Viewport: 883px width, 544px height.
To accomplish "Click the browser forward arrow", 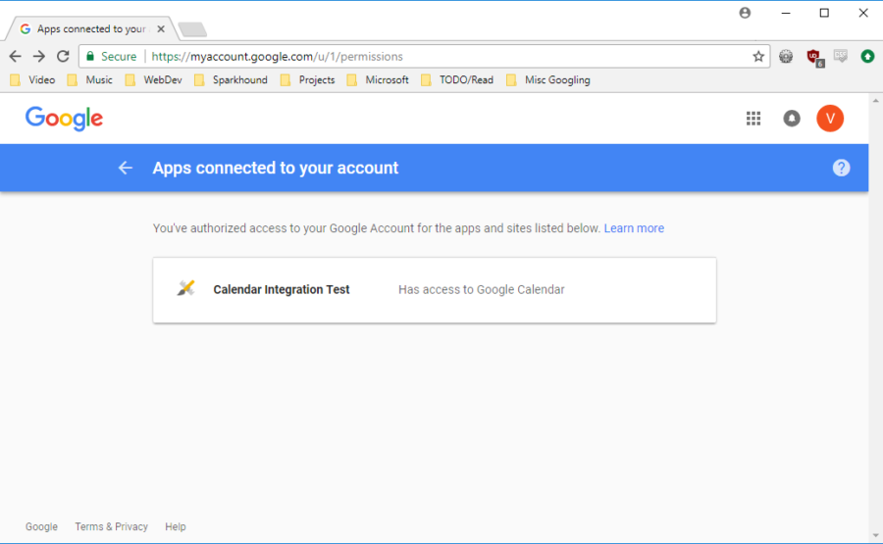I will point(39,56).
